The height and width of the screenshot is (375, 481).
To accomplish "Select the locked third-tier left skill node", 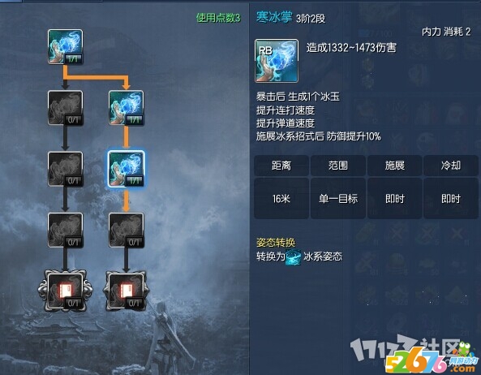I will coord(66,169).
